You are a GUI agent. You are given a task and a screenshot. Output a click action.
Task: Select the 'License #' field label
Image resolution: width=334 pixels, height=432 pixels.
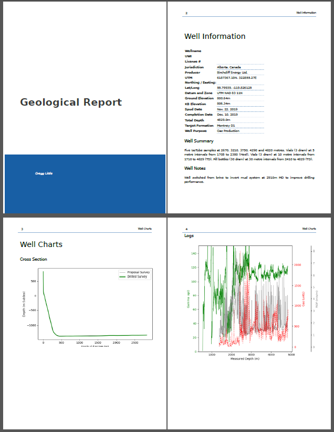tap(193, 61)
